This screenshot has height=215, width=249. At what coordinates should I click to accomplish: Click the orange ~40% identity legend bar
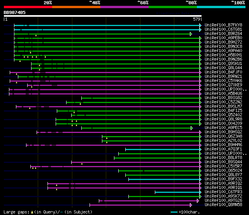76,7
